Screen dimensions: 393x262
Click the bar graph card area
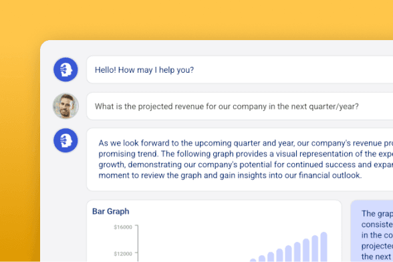click(x=214, y=231)
